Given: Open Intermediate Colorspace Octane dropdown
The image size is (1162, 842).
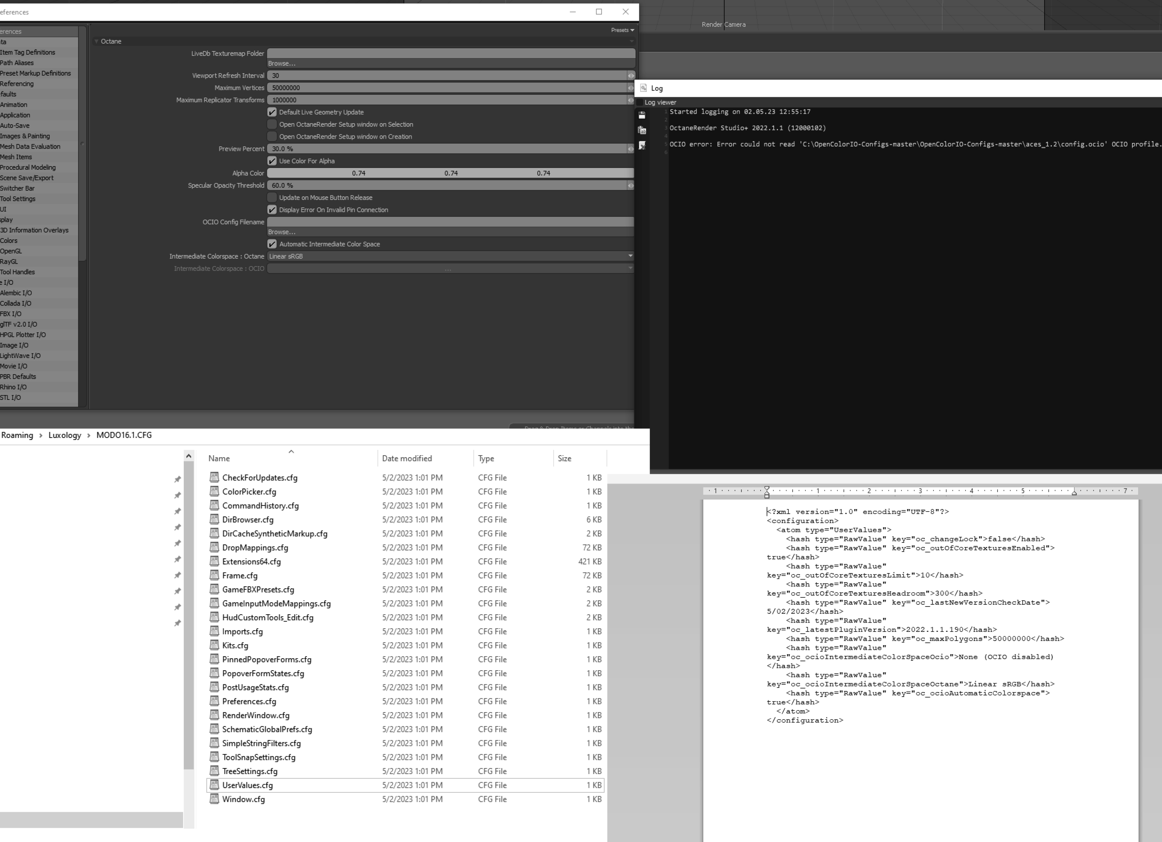Looking at the screenshot, I should (450, 256).
